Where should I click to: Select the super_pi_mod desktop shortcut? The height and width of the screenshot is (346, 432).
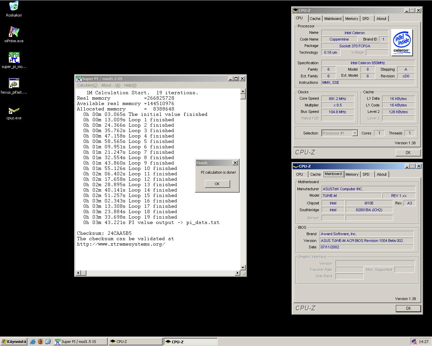[14, 60]
